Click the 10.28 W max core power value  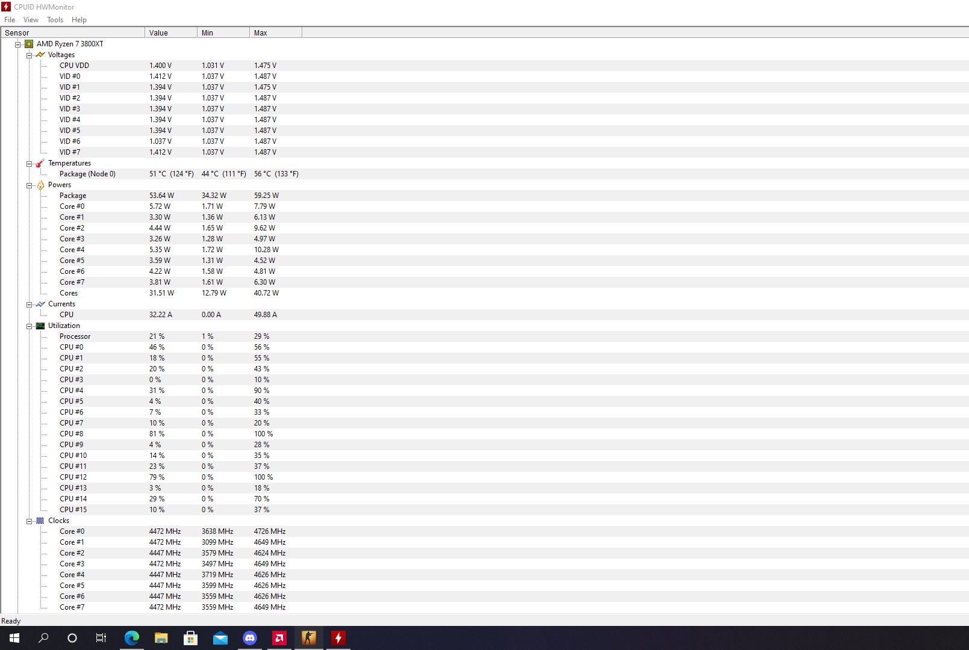coord(266,250)
